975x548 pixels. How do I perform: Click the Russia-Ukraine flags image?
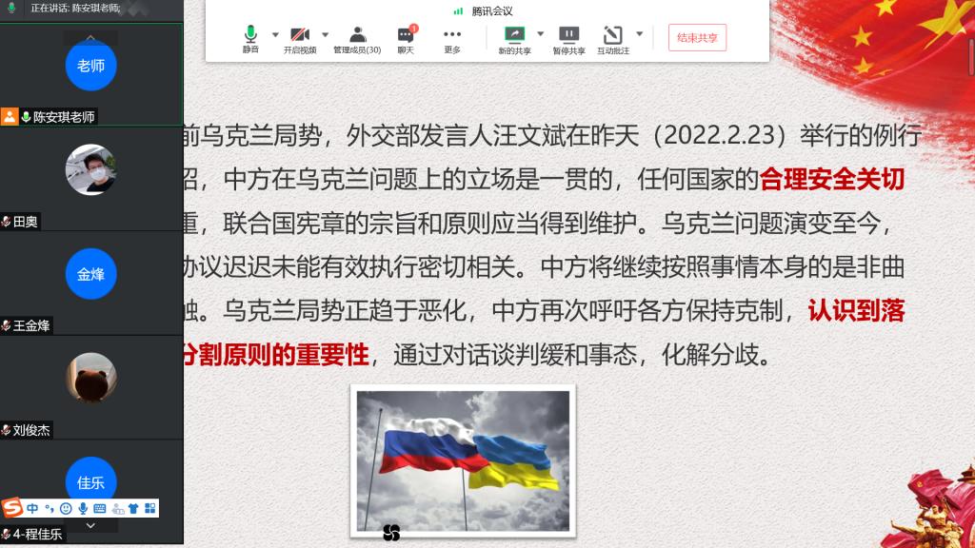pyautogui.click(x=463, y=460)
